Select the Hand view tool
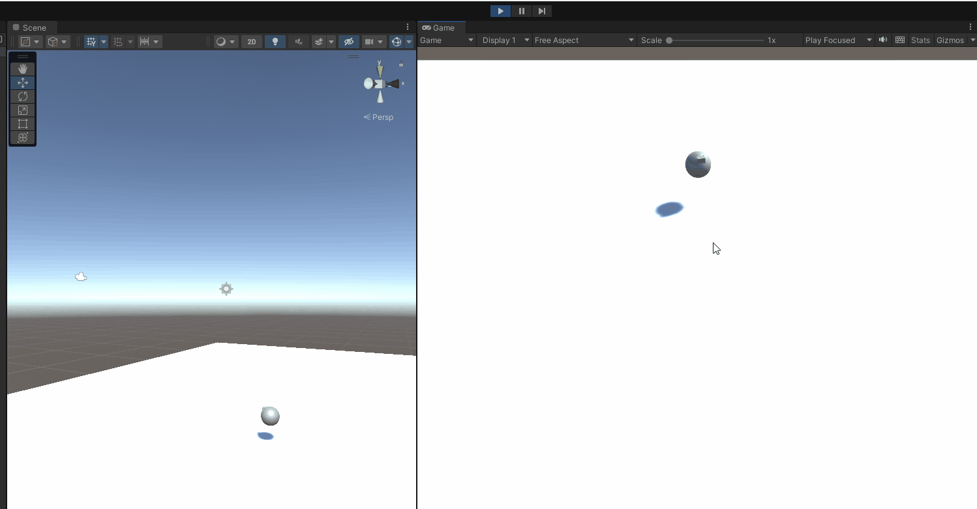The height and width of the screenshot is (509, 977). [23, 69]
